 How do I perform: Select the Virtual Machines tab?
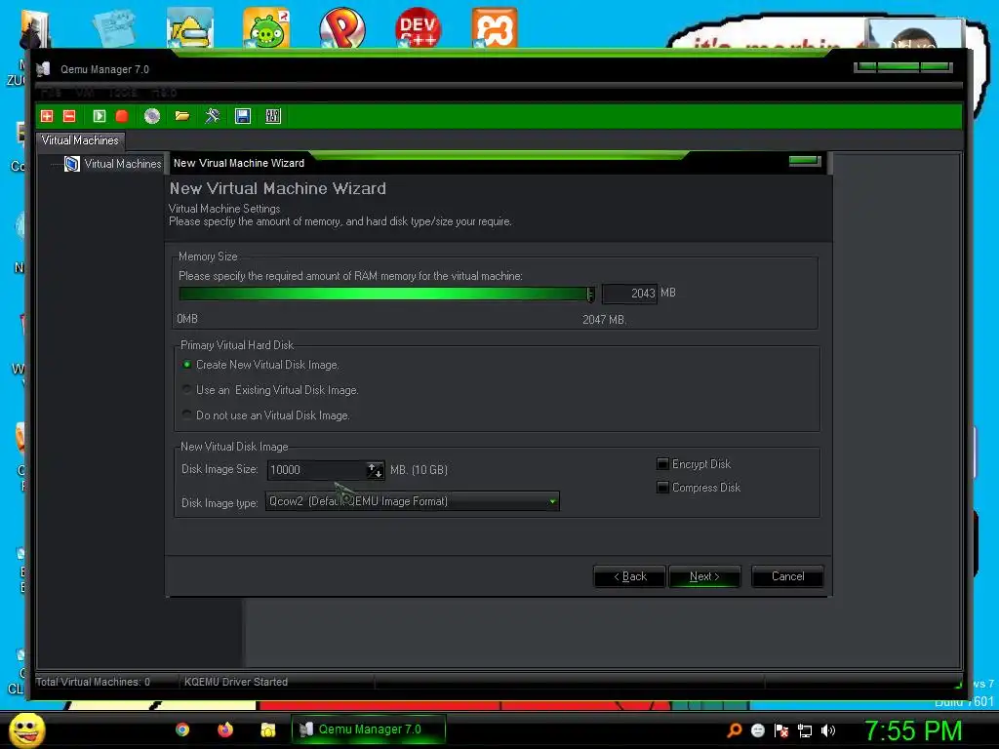(x=80, y=140)
